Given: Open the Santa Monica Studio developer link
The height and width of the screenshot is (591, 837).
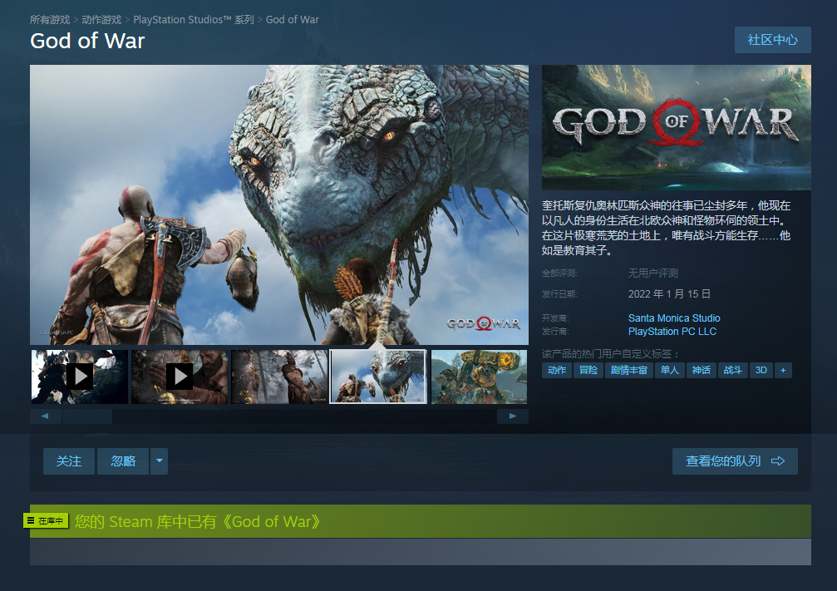Looking at the screenshot, I should click(673, 318).
